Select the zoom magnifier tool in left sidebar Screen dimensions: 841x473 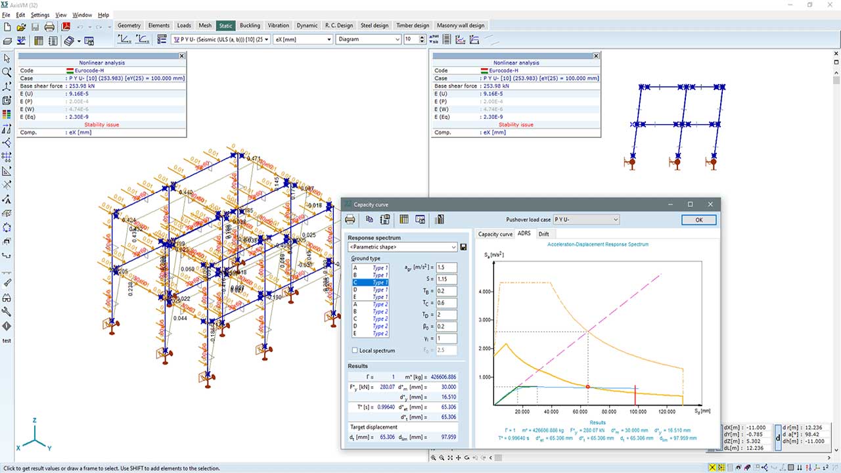(7, 72)
